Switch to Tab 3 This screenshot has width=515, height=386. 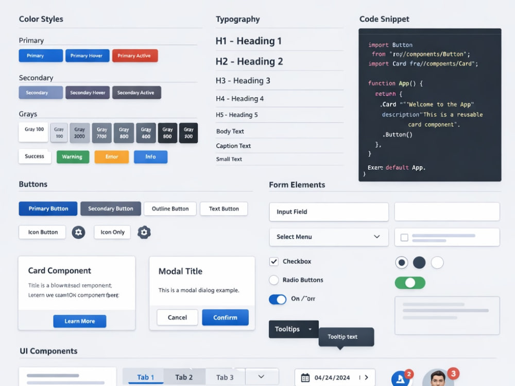[225, 377]
